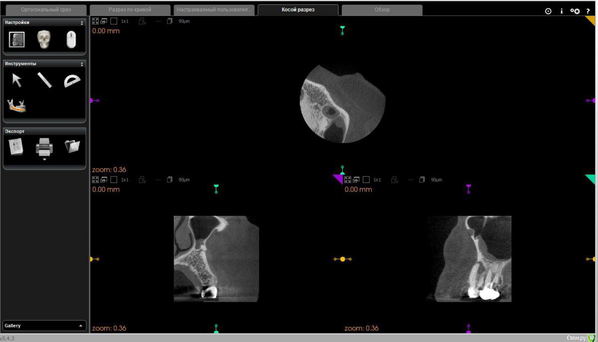Screen dimensions: 598x342
Task: Open the mouse settings icon
Action: tap(71, 39)
